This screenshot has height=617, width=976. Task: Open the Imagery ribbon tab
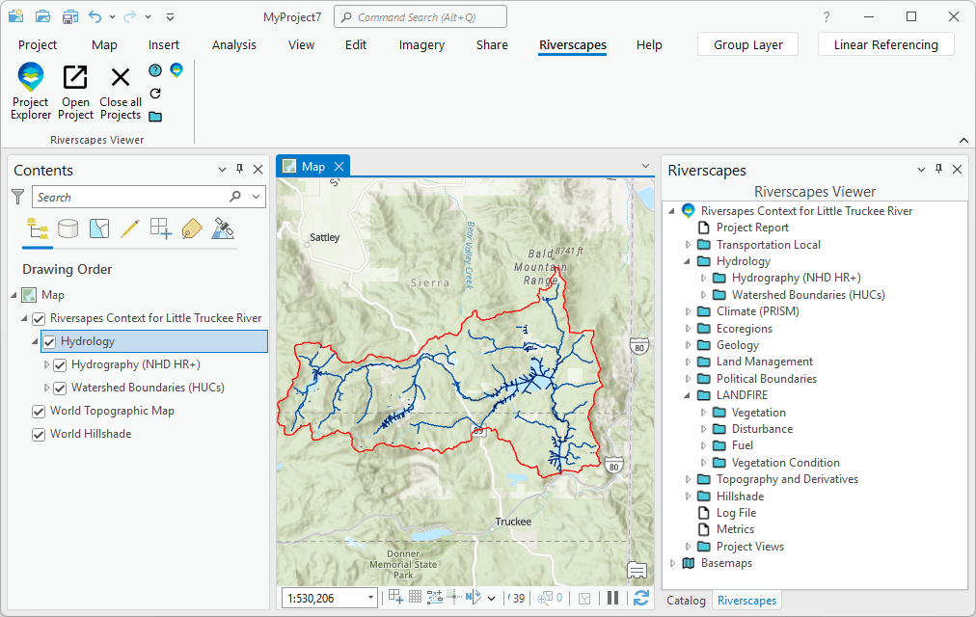click(421, 44)
